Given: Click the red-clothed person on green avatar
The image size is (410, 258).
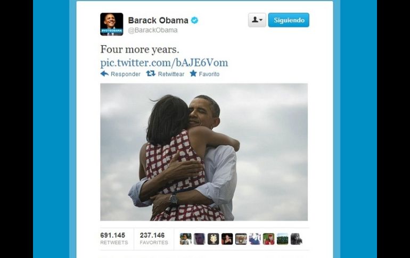Looking at the screenshot, I should pos(268,239).
